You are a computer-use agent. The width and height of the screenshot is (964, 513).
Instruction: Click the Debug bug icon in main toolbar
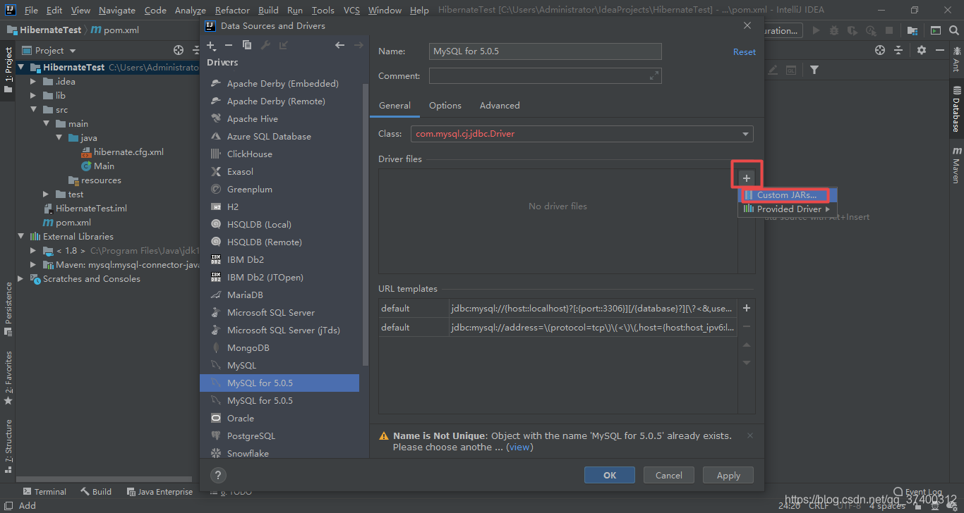(x=834, y=30)
